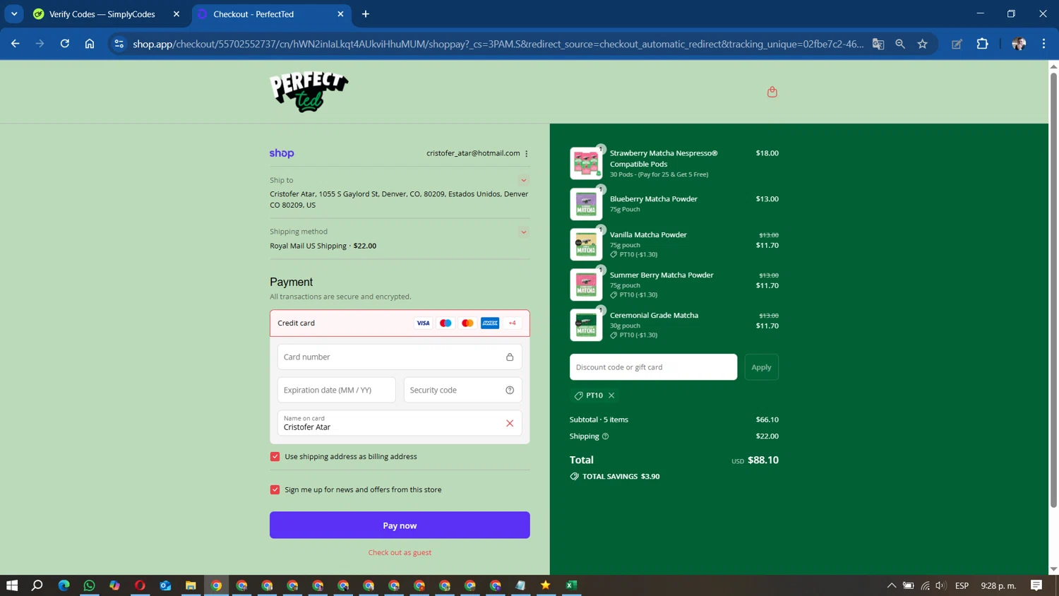Click the Strawberry Matcha Nespresso pods thumbnail
Image resolution: width=1059 pixels, height=596 pixels.
click(x=586, y=164)
